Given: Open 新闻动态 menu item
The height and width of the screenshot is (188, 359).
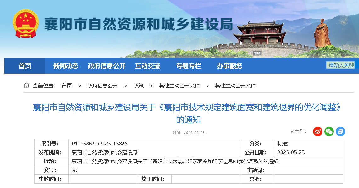Looking at the screenshot, I should (66, 66).
